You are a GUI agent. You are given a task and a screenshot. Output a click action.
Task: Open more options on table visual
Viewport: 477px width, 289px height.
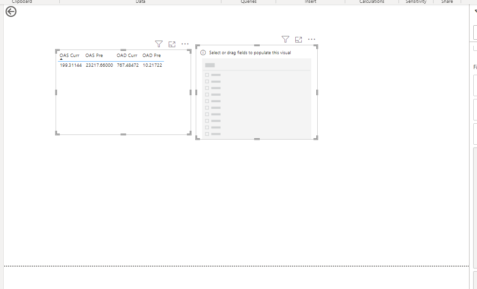[x=185, y=44]
